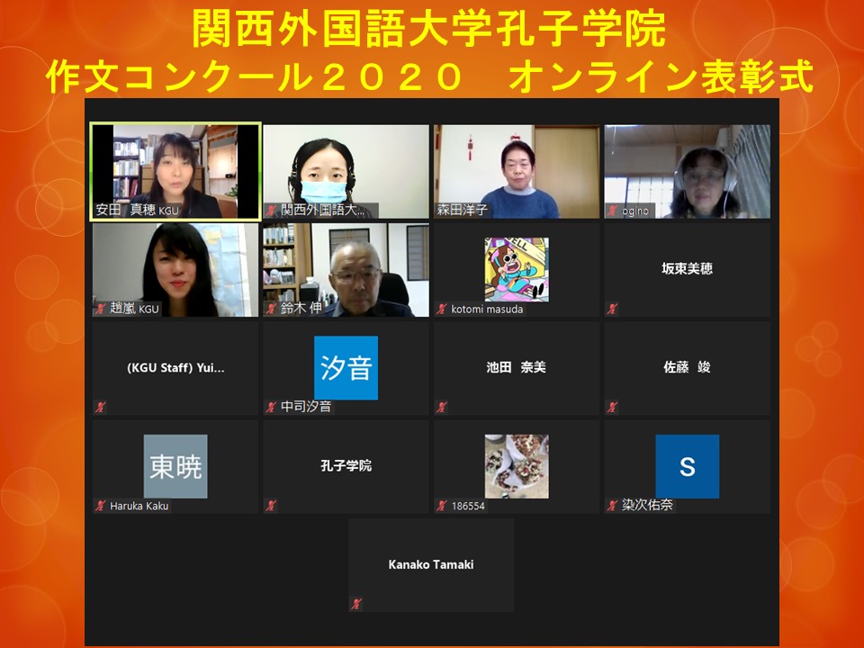Click the muted mic icon beside ogino

613,211
